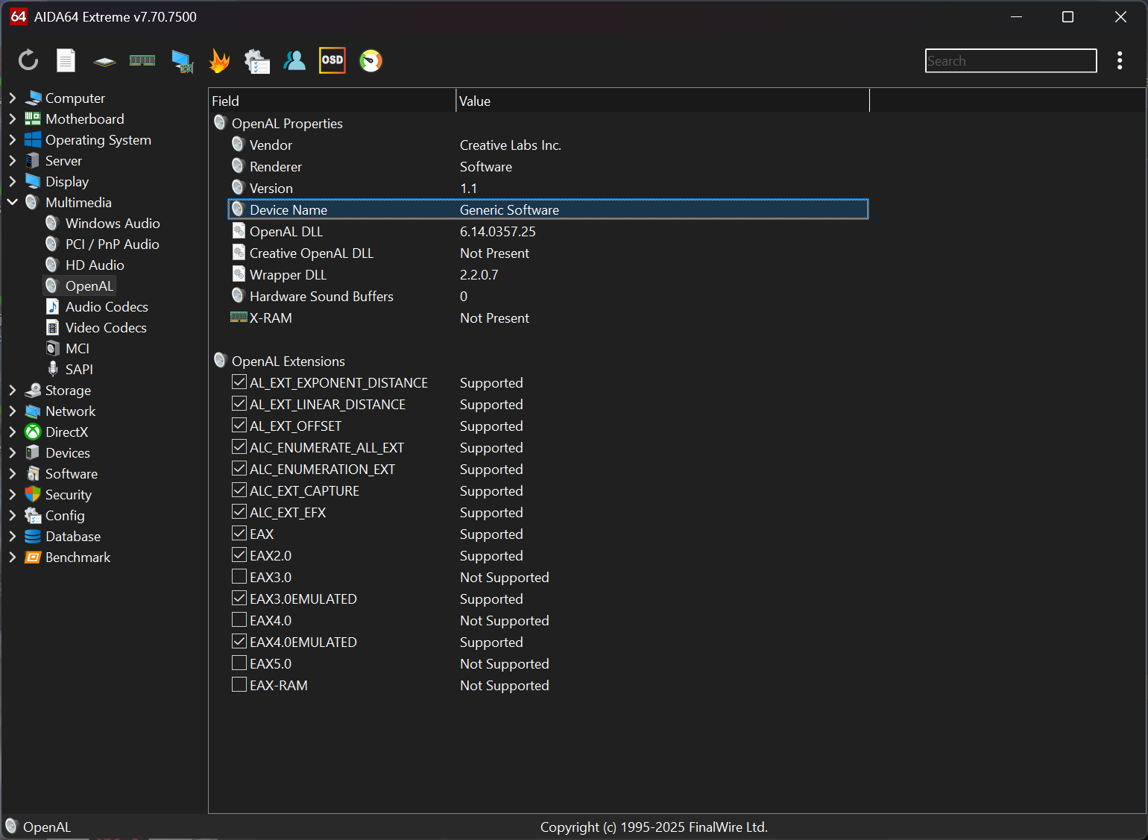
Task: Toggle the EAX-RAM checkbox
Action: click(x=239, y=684)
